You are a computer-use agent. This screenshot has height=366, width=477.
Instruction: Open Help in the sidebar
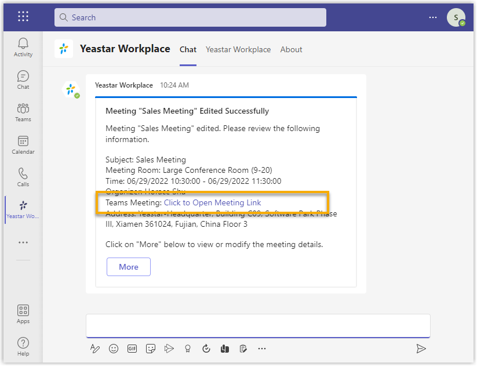point(23,346)
